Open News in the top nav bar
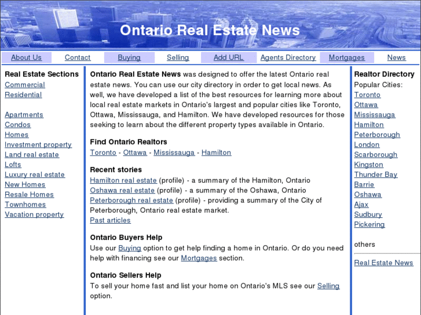421x315 pixels. [396, 58]
